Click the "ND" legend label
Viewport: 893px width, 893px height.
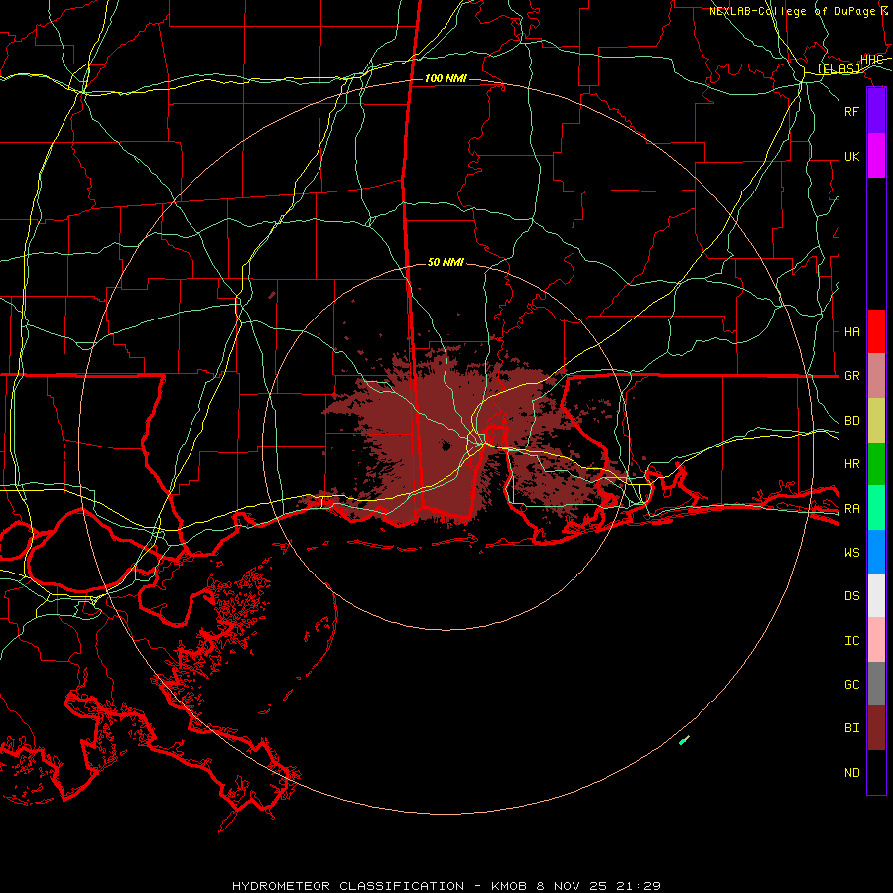(x=851, y=773)
